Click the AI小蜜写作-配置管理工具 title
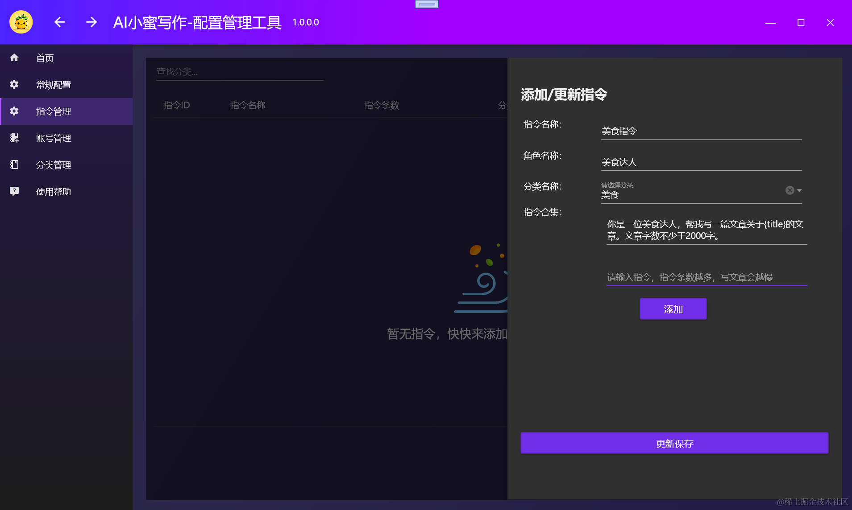The image size is (852, 510). (197, 22)
